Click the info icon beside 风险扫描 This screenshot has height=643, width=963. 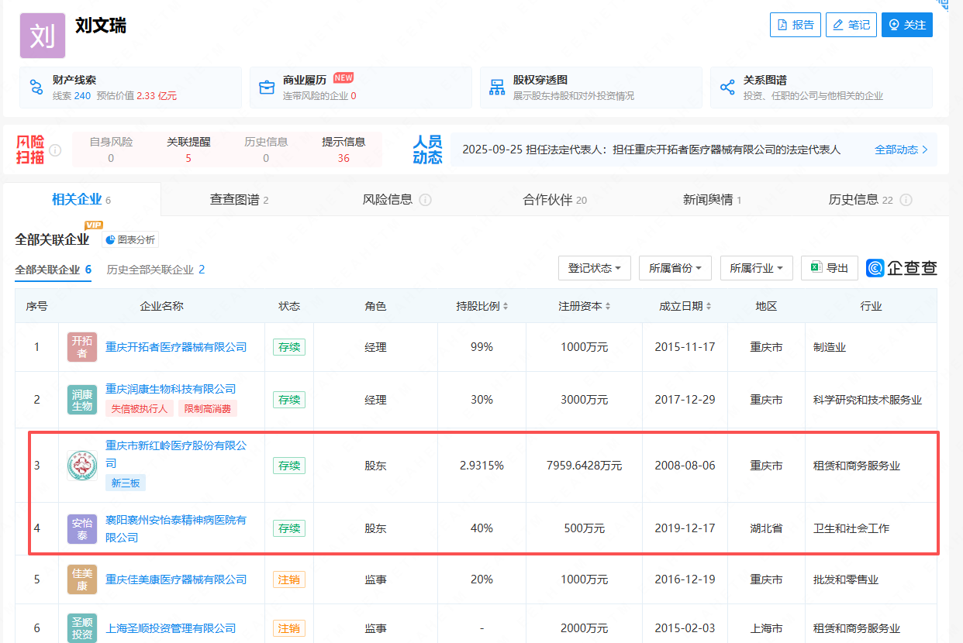(x=55, y=150)
